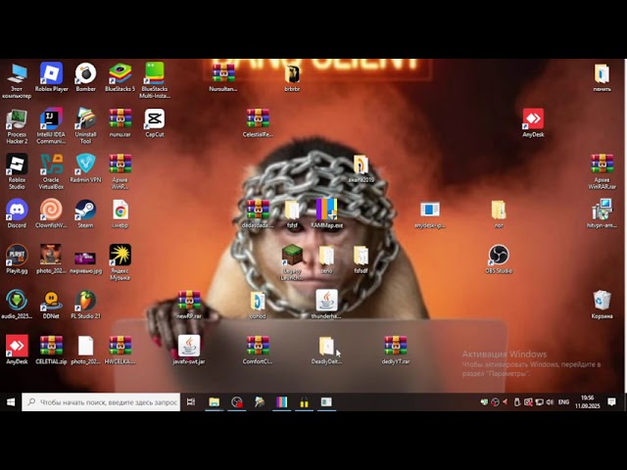Viewport: 627px width, 470px height.
Task: Select the zerio folder
Action: point(326,258)
